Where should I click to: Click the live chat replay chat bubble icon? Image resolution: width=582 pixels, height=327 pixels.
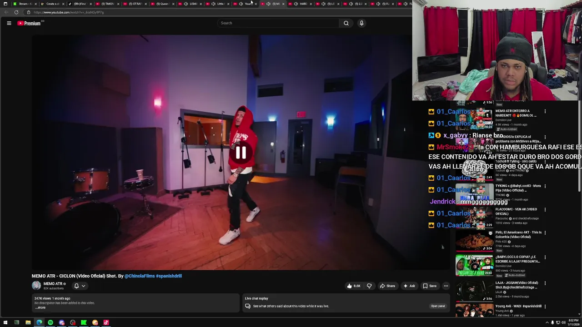pyautogui.click(x=248, y=306)
